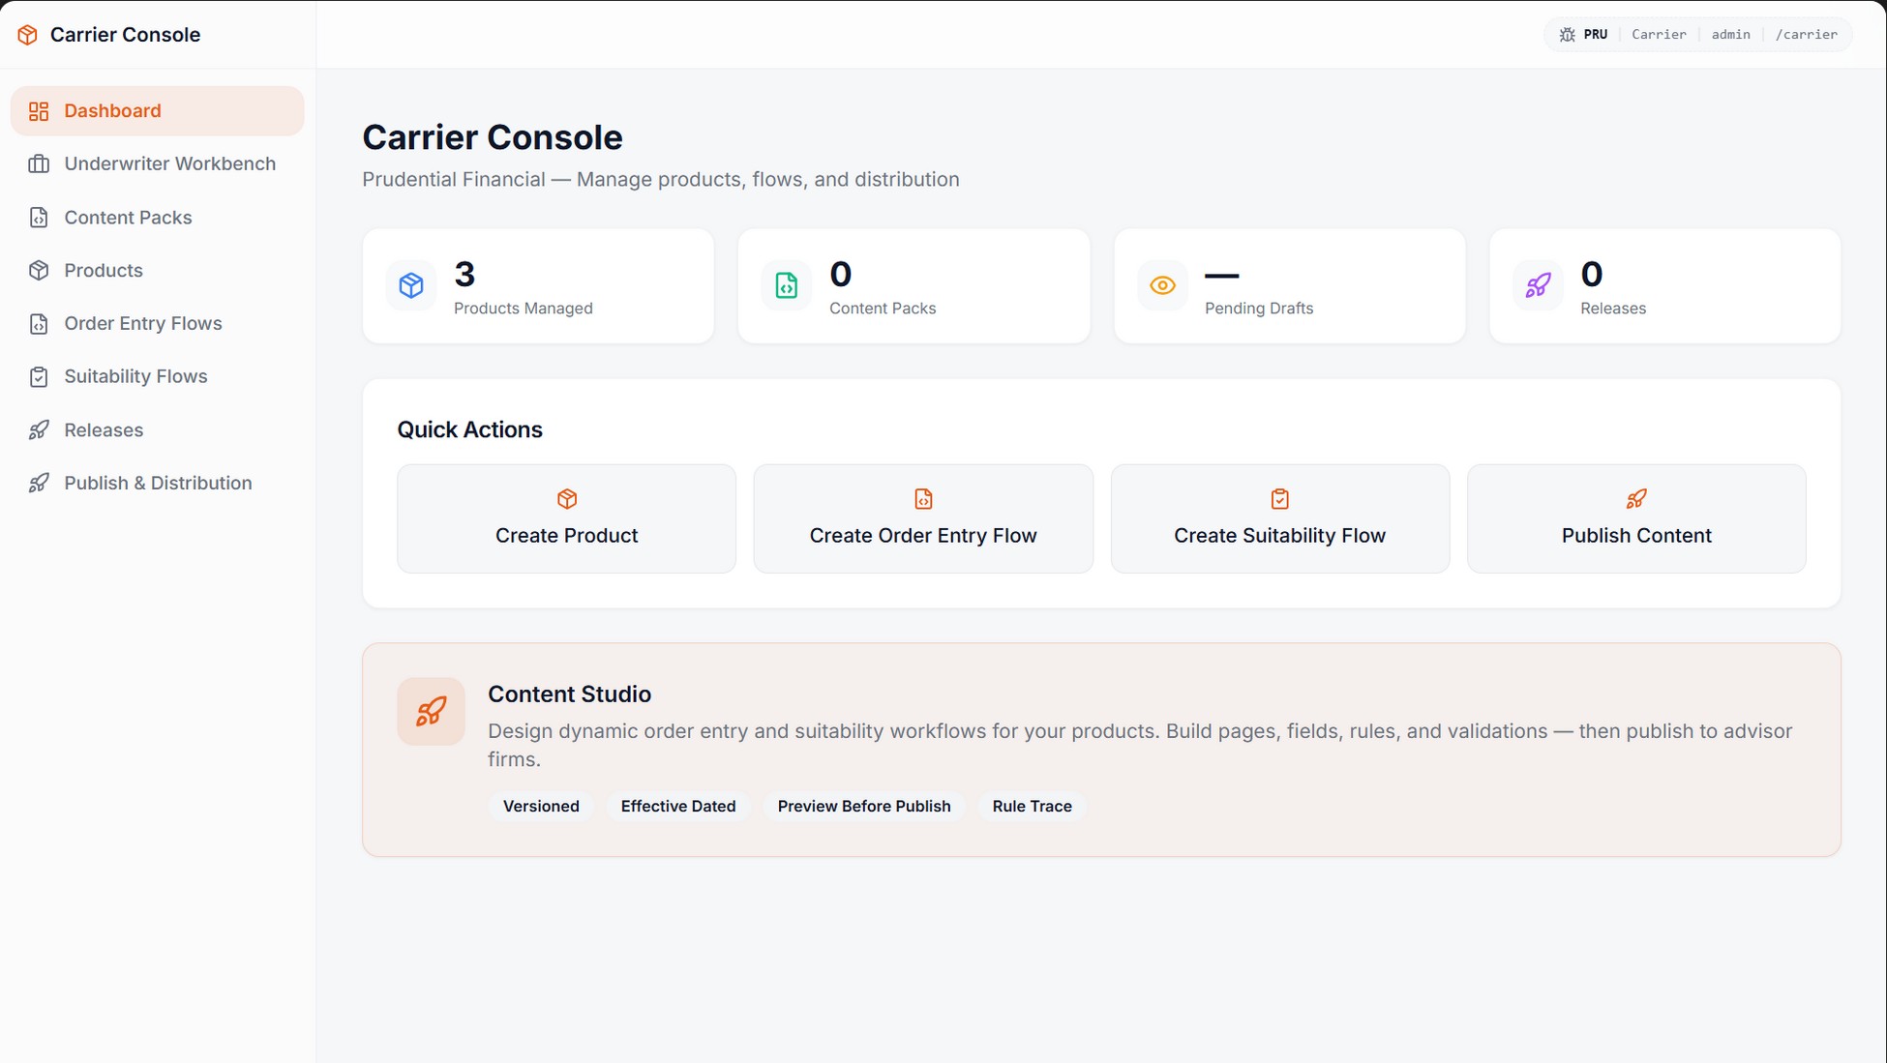Click Create Order Entry Flow button
Image resolution: width=1887 pixels, height=1063 pixels.
point(922,518)
